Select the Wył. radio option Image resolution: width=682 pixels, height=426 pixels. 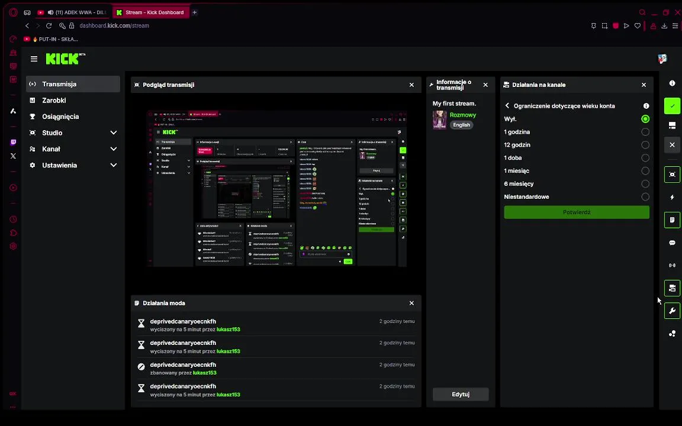tap(645, 119)
